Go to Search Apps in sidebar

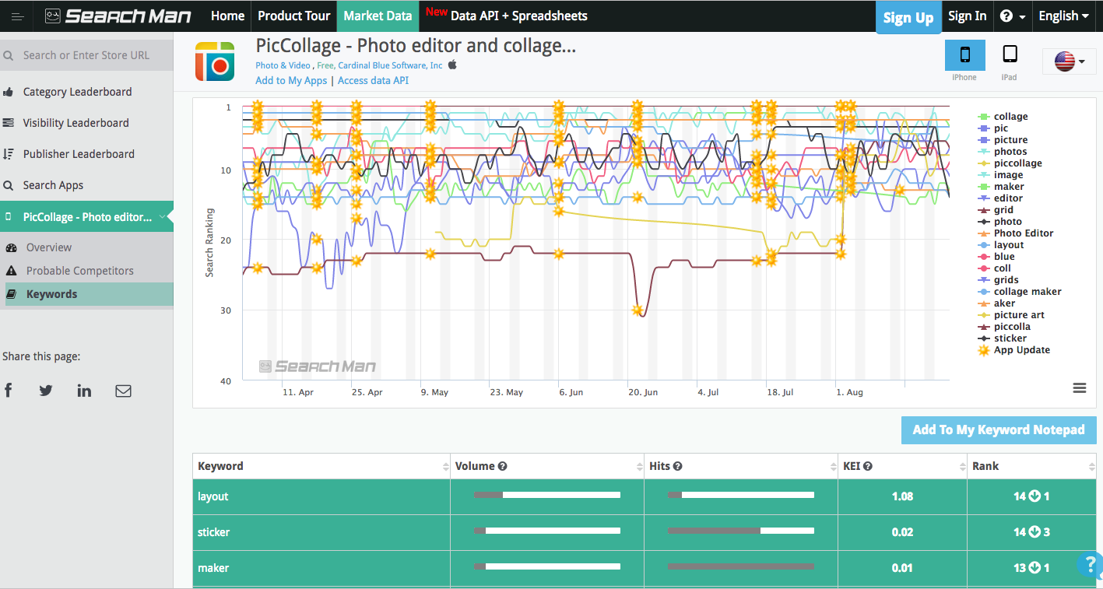[53, 185]
